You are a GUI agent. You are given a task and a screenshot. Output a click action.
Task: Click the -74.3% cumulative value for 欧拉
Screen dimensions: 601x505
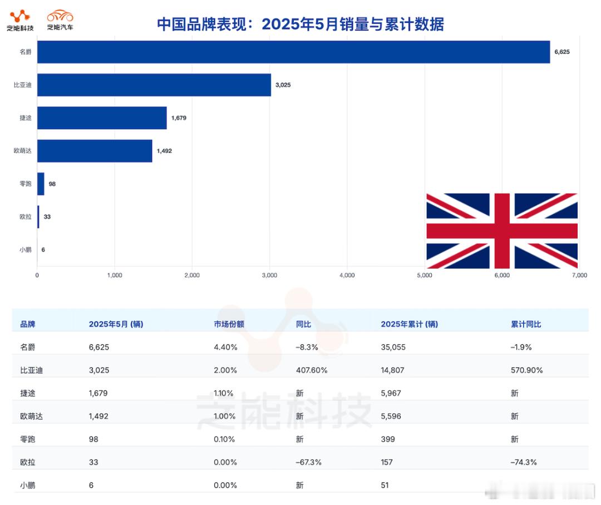click(x=524, y=462)
